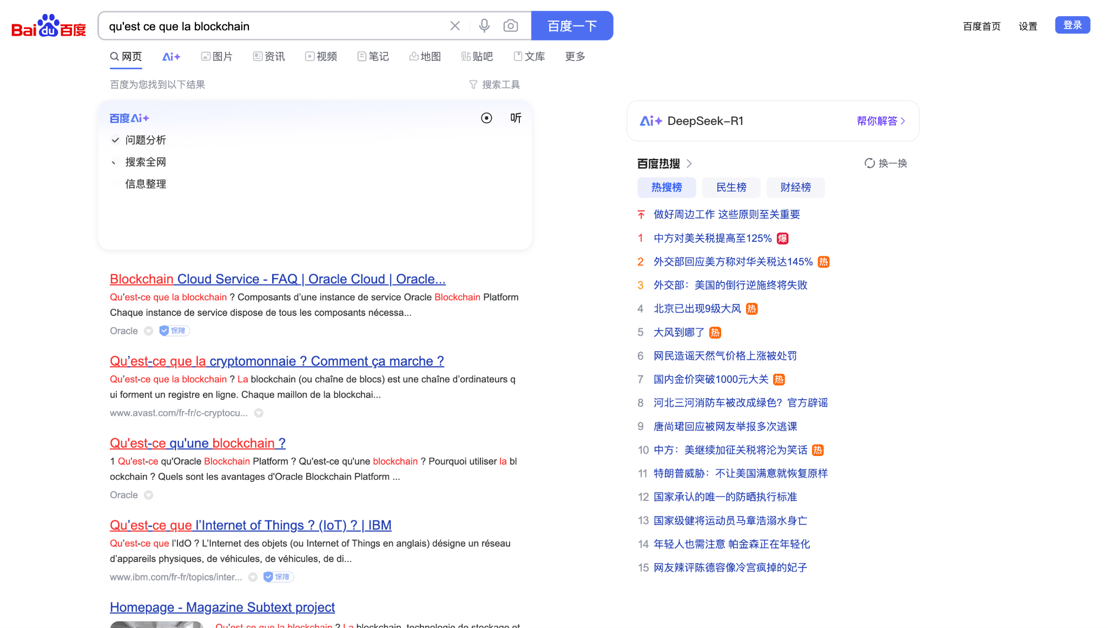Open hot topic 国家承认的唯一的防晒执行标准
Screen dimensions: 1108x628
[x=726, y=497]
